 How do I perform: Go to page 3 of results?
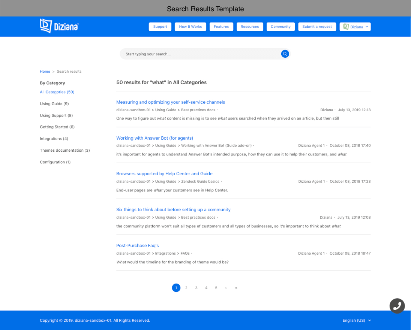(x=196, y=288)
